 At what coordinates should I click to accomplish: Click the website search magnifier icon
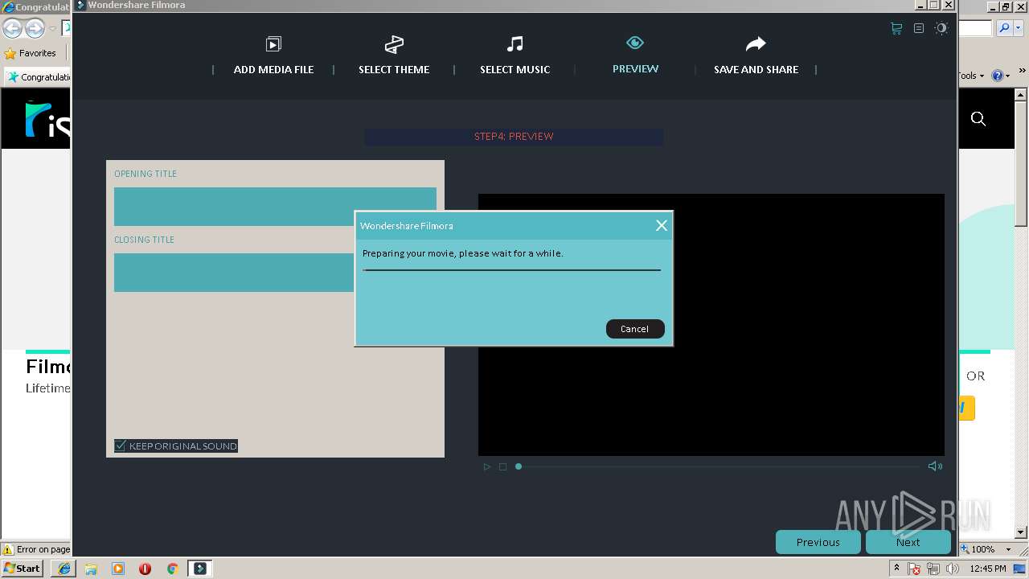(x=978, y=119)
